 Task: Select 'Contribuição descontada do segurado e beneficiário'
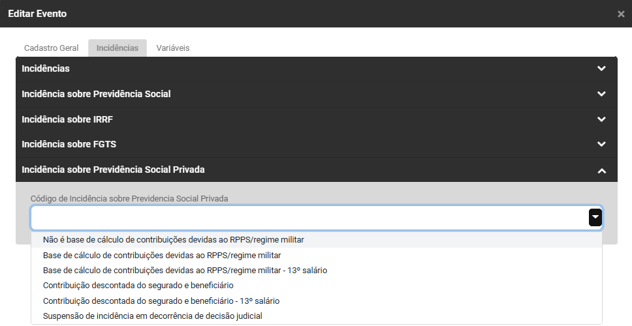pos(138,286)
